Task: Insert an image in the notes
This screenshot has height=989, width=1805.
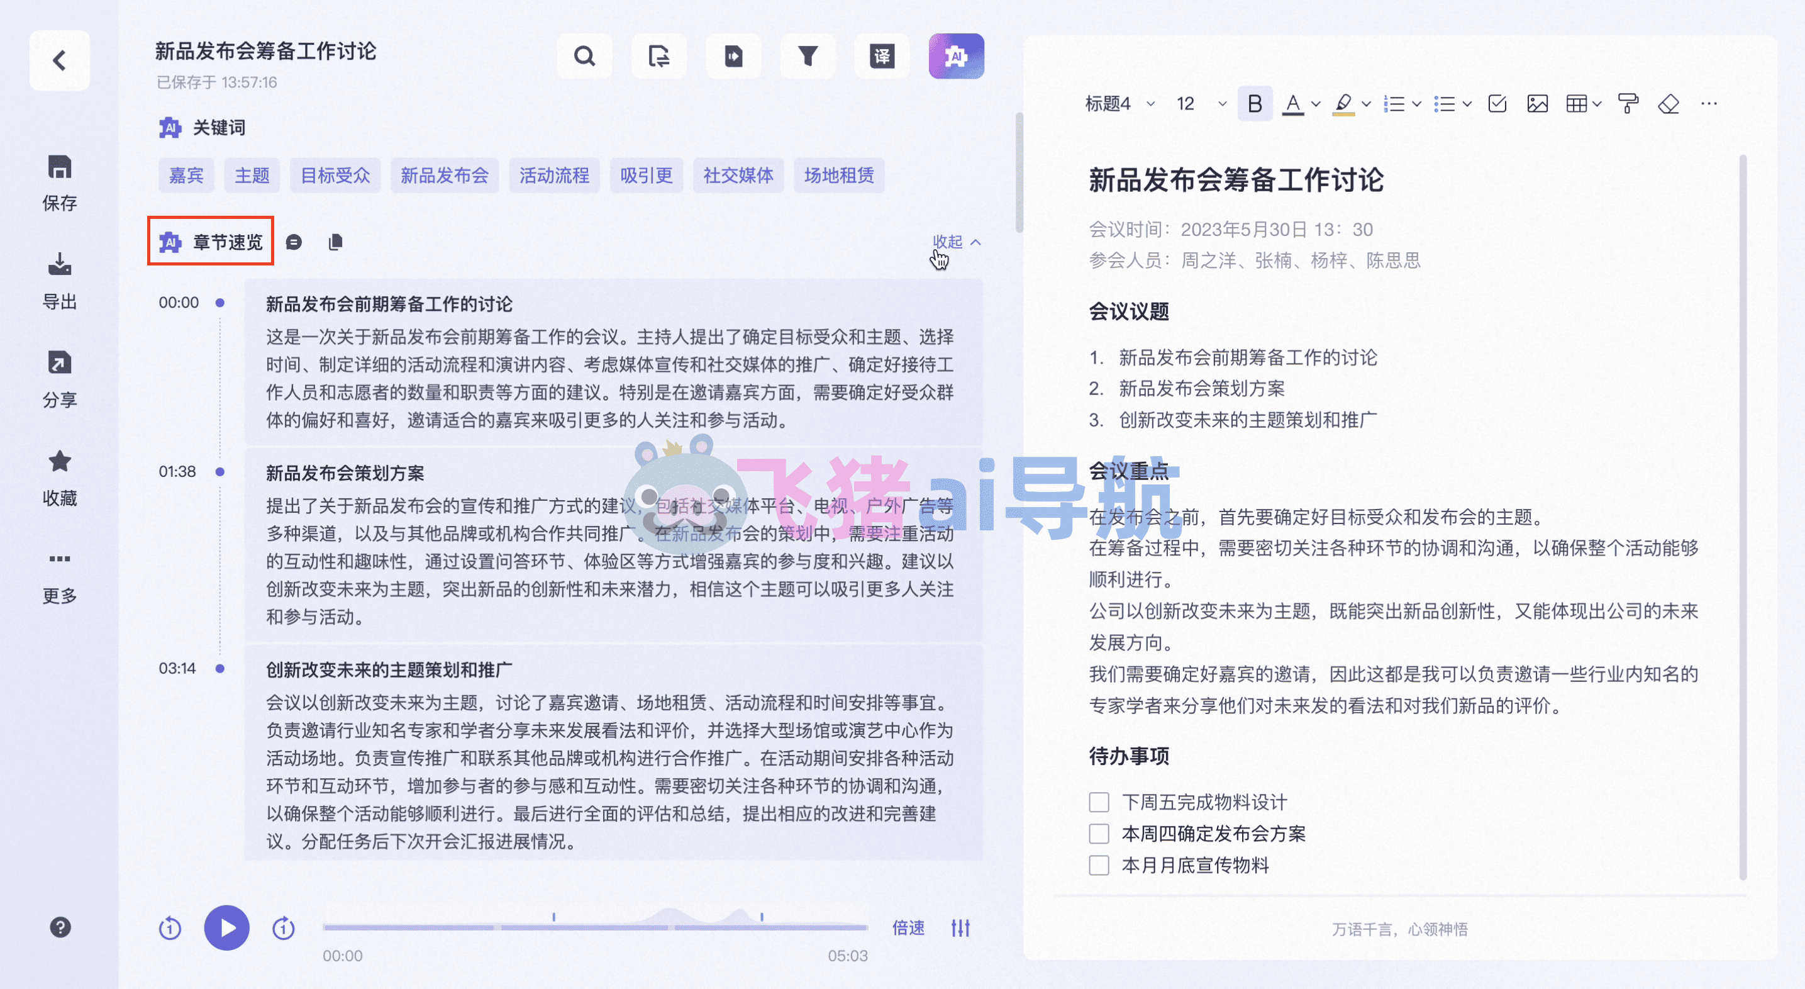Action: coord(1537,104)
